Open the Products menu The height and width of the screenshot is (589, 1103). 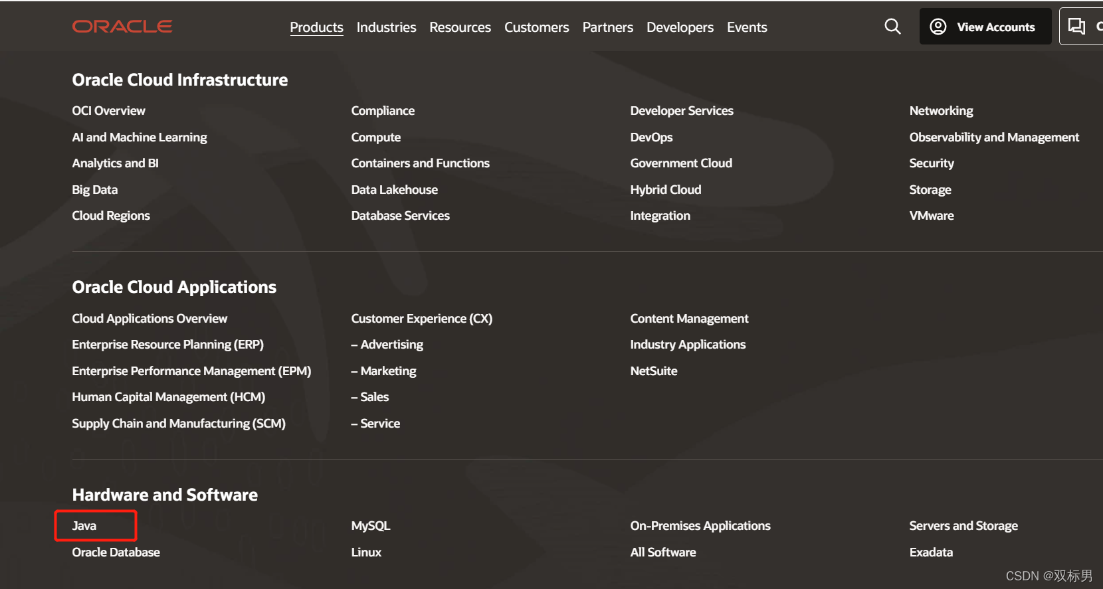[x=316, y=27]
